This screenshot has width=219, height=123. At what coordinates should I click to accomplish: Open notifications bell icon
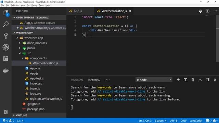(x=214, y=121)
